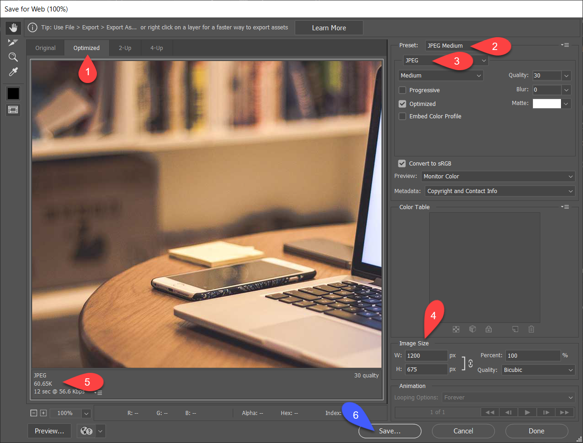
Task: Open the Optimize panel menu icon
Action: pos(565,45)
